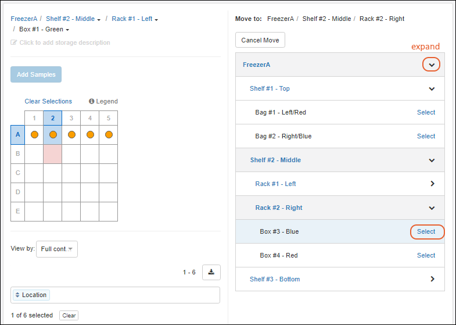Open the Box #1 - Green breadcrumb menu
456x325 pixels.
(67, 30)
